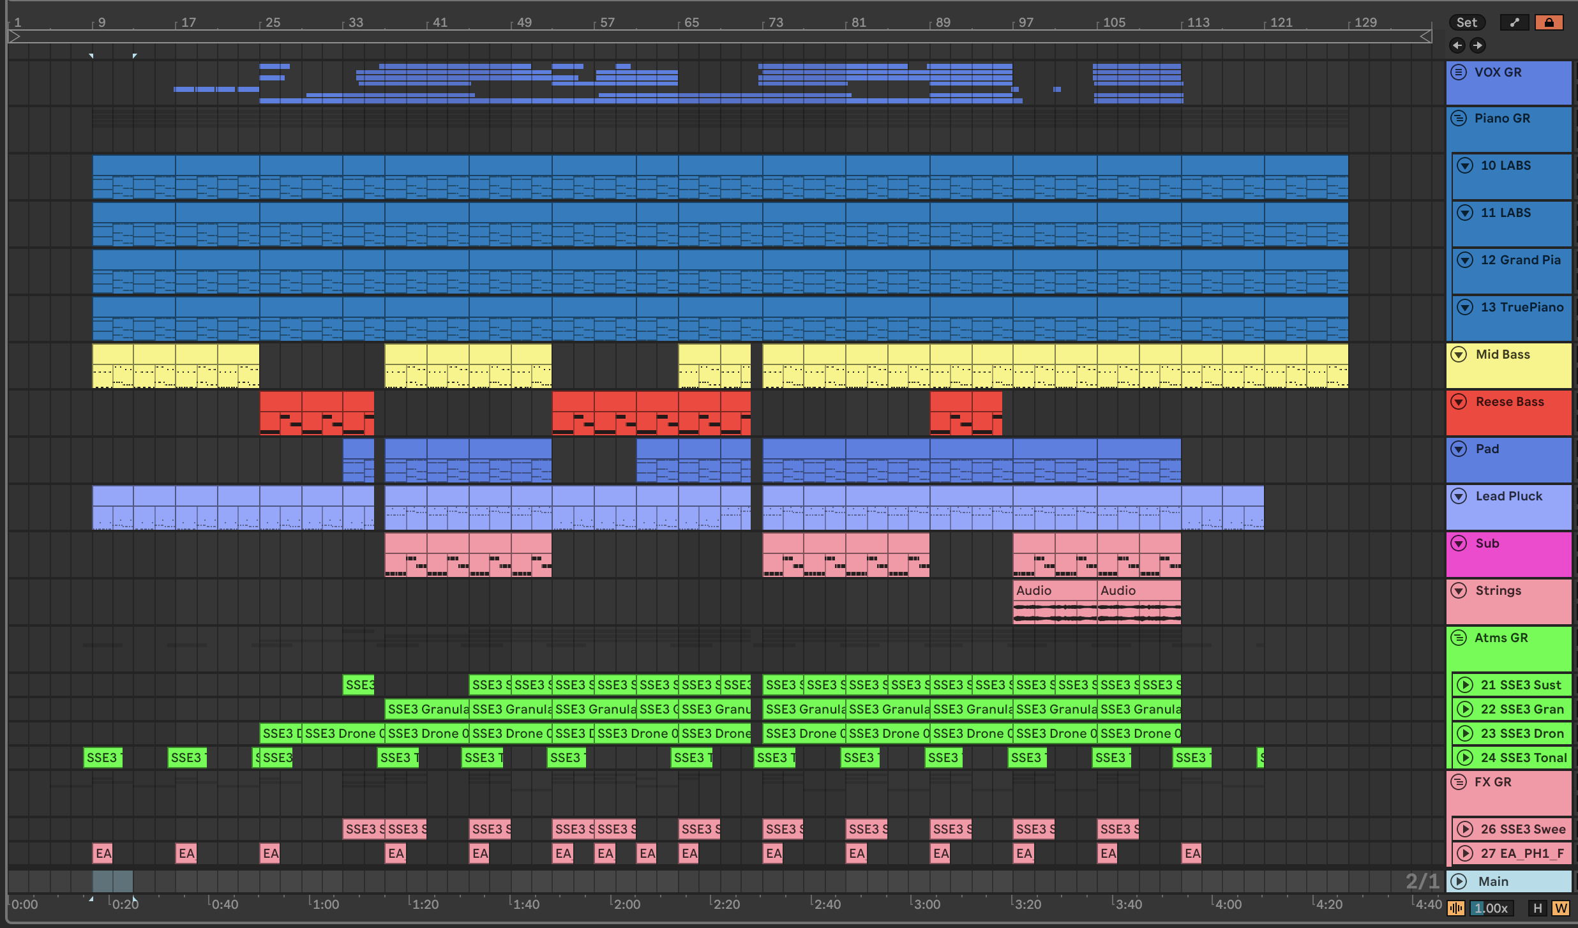This screenshot has width=1578, height=928.
Task: Click the Sub track unfold arrow
Action: [x=1459, y=543]
